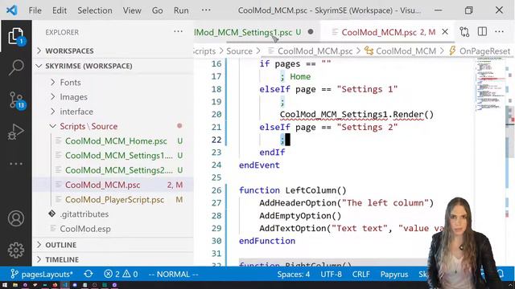Open the Edit menu
The image size is (515, 289).
60,10
